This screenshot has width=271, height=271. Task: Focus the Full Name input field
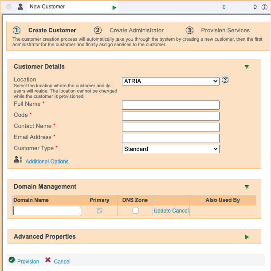pyautogui.click(x=171, y=105)
